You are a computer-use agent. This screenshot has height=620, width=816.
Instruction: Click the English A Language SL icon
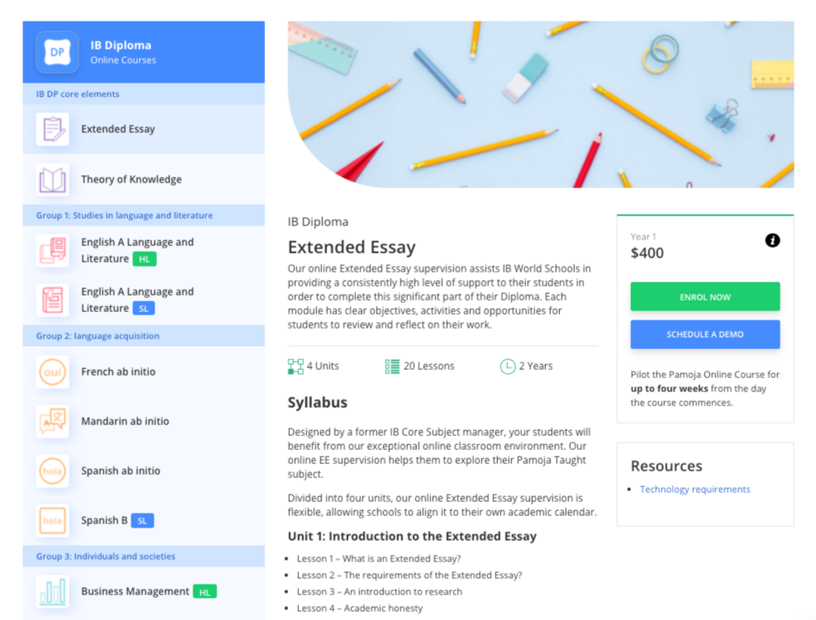(x=53, y=300)
